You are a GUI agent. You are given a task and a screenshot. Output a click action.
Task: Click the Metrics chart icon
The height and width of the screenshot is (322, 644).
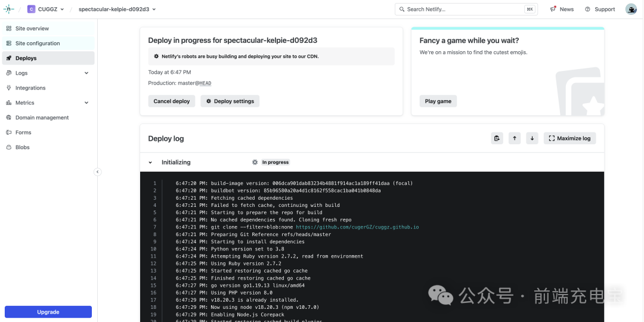click(x=8, y=103)
